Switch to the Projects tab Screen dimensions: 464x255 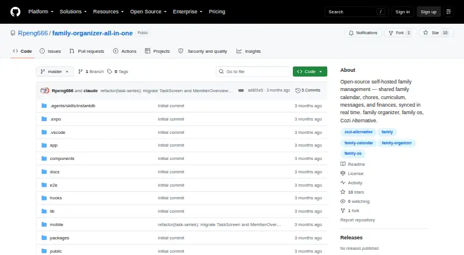click(x=157, y=51)
